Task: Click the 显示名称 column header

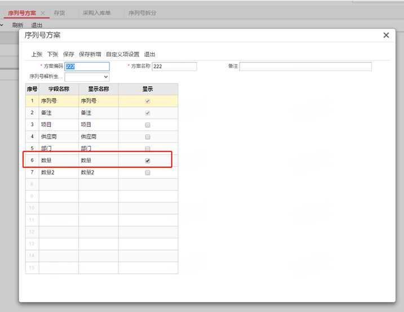Action: (99, 89)
